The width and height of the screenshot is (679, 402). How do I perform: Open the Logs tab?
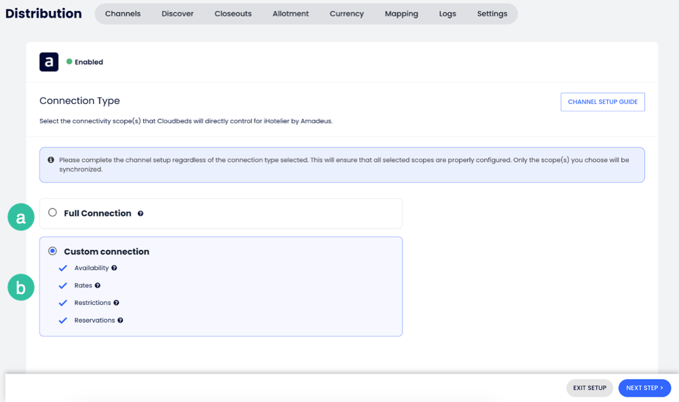pos(447,14)
